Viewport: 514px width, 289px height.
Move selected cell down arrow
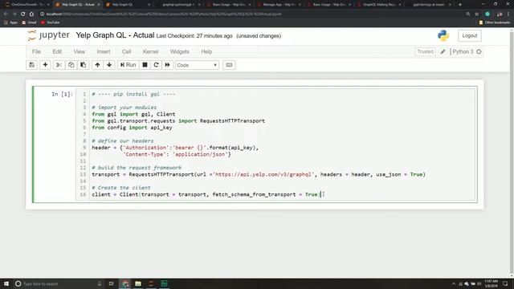(109, 65)
